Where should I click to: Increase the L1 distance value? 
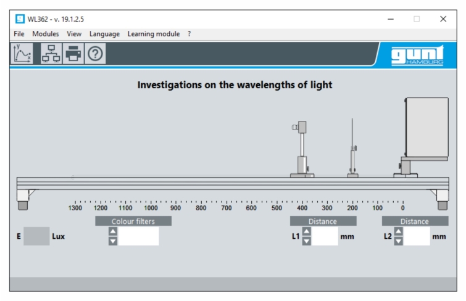[x=307, y=231]
